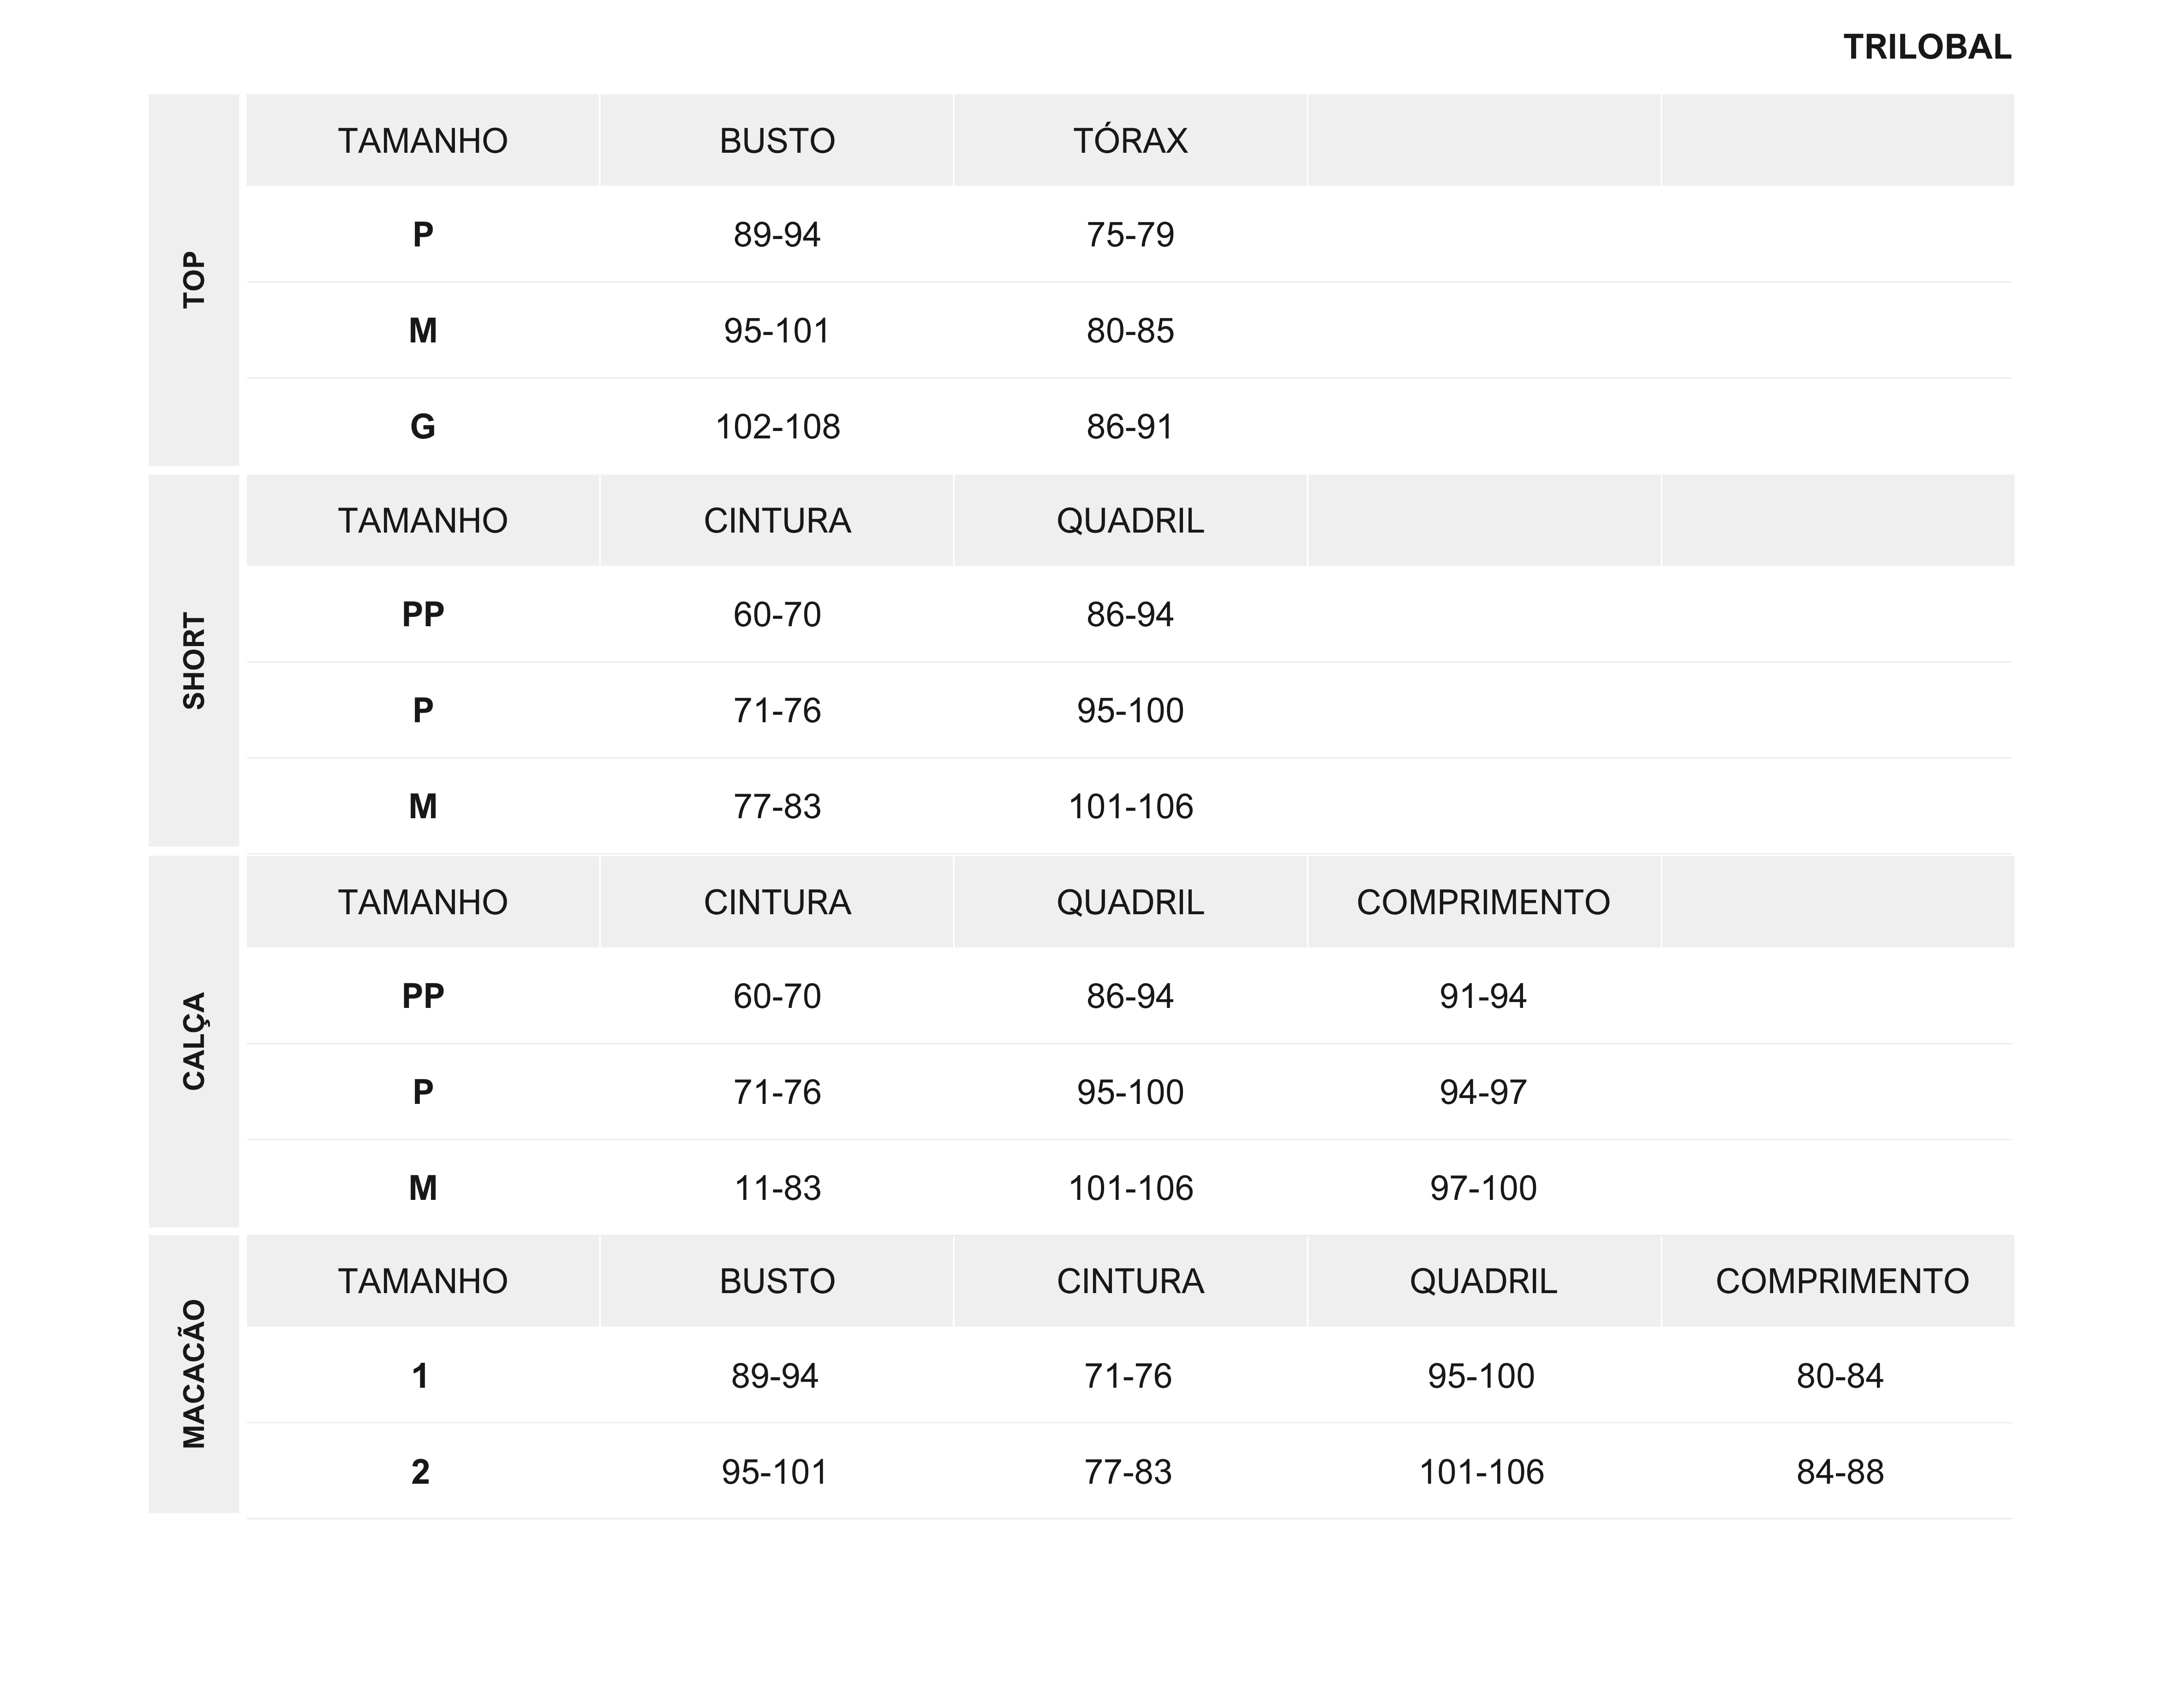Click the 97-100 comprimento value

pyautogui.click(x=1483, y=1188)
